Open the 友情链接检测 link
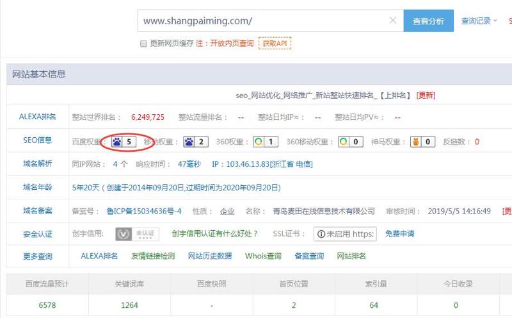The height and width of the screenshot is (318, 512). [153, 256]
